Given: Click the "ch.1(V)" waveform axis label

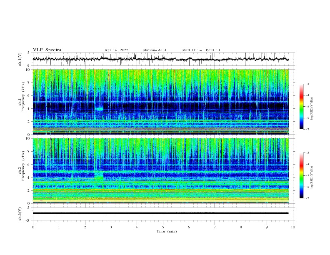Looking at the screenshot, I should tap(20, 59).
